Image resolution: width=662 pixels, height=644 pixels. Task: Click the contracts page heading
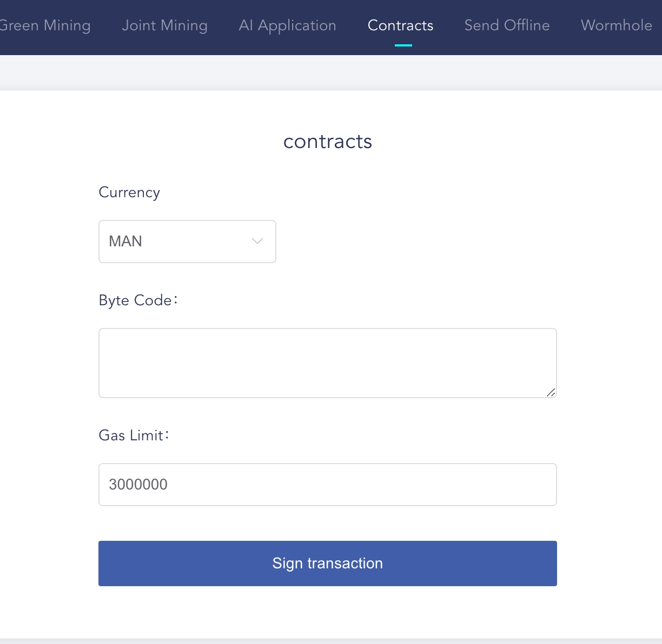(327, 142)
